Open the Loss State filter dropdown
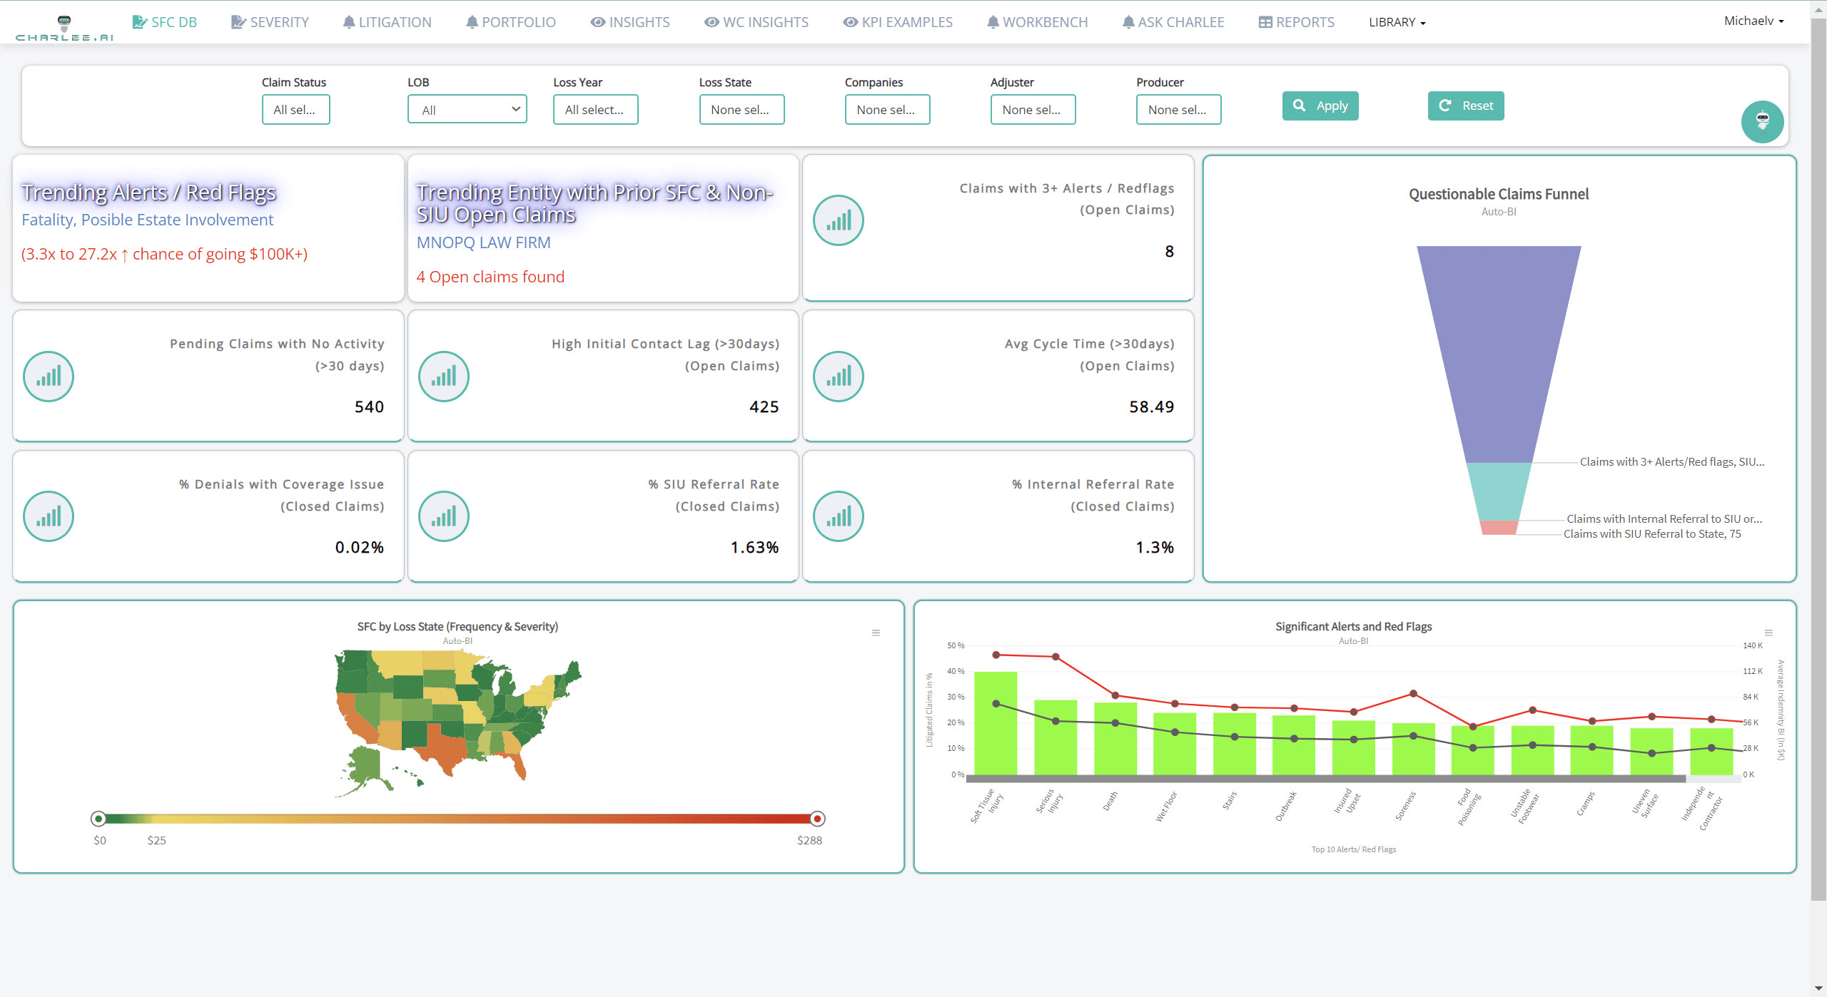The height and width of the screenshot is (997, 1827). [742, 110]
